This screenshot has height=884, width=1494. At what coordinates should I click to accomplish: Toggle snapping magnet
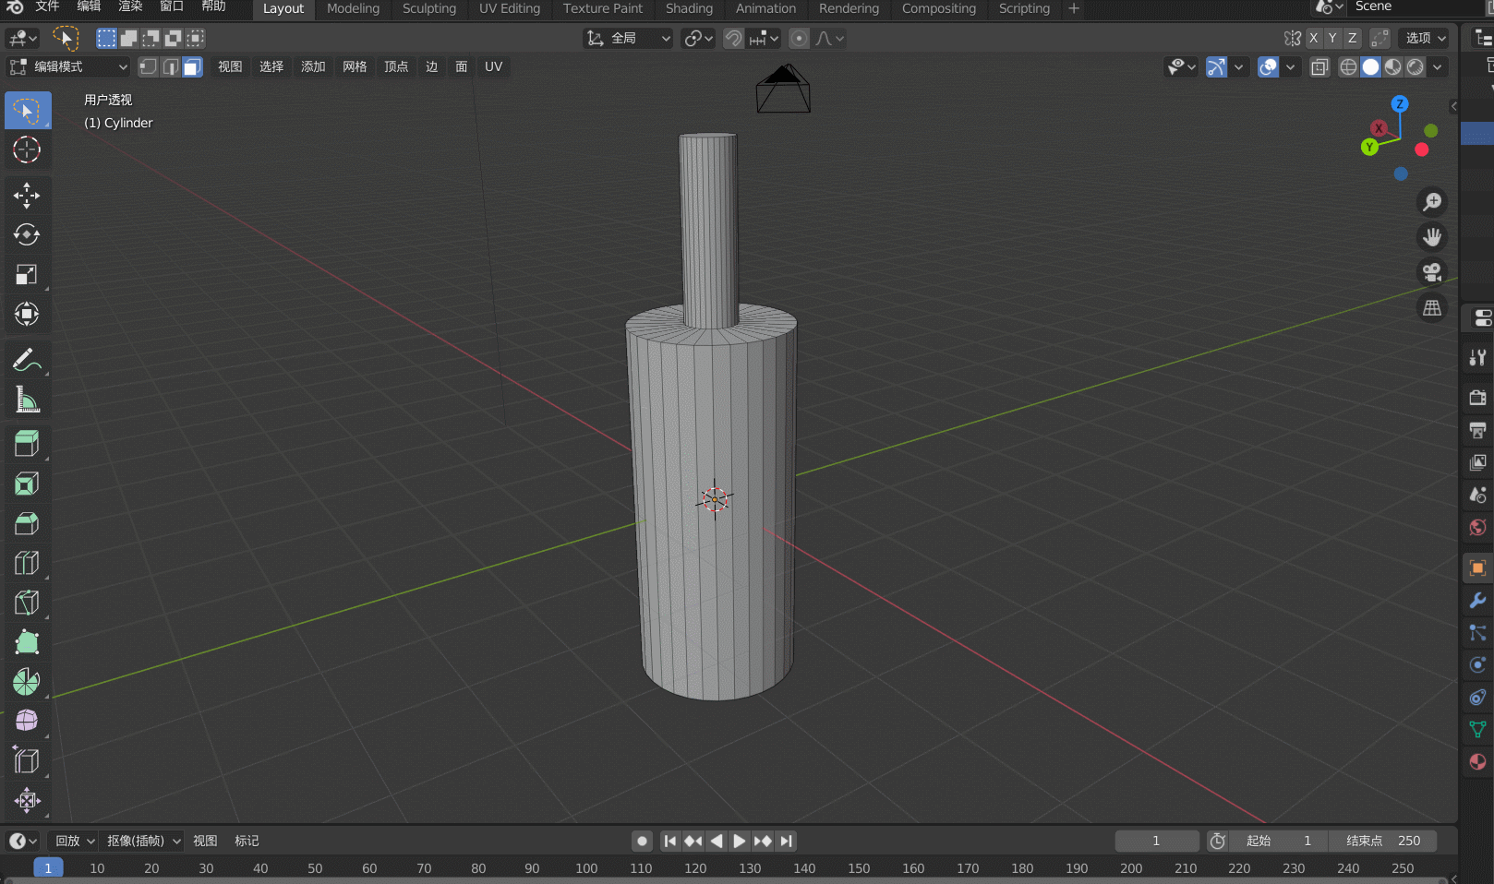(x=734, y=38)
